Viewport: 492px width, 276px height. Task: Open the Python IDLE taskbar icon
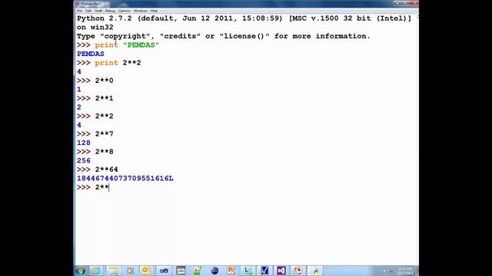tap(315, 271)
